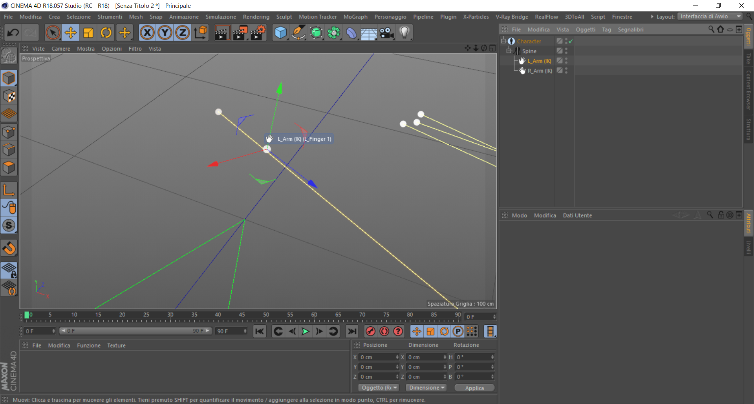Open the Personaggio menu
This screenshot has height=404, width=754.
(390, 17)
